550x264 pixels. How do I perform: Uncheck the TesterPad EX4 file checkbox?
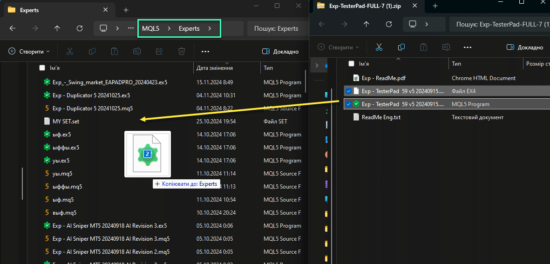(348, 91)
